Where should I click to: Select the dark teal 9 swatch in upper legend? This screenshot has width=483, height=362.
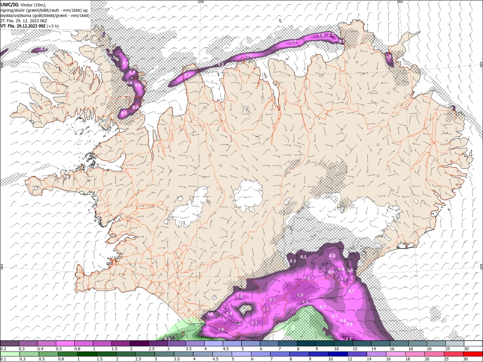tap(325, 344)
